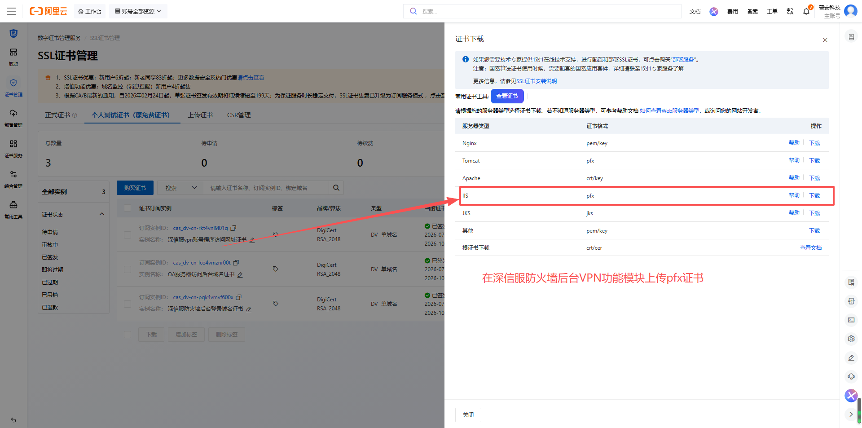Click the top global search field
The image size is (862, 428).
[542, 11]
